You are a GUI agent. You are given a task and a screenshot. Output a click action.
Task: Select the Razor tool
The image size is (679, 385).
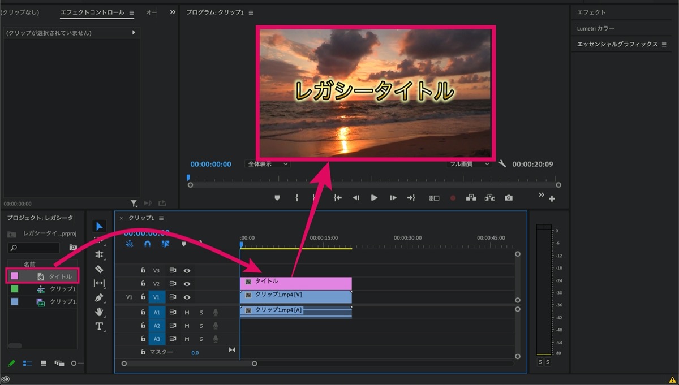(100, 269)
